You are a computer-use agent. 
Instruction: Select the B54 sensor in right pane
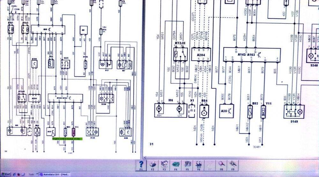(204, 111)
